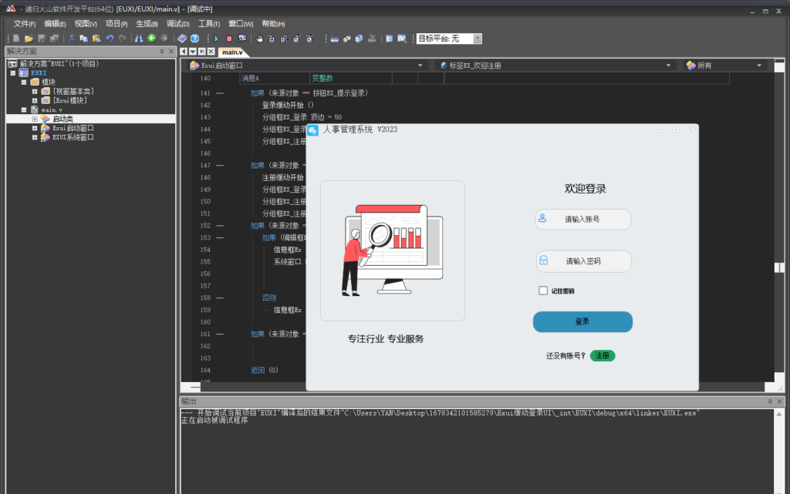Stop debugging via the red square icon

point(230,37)
